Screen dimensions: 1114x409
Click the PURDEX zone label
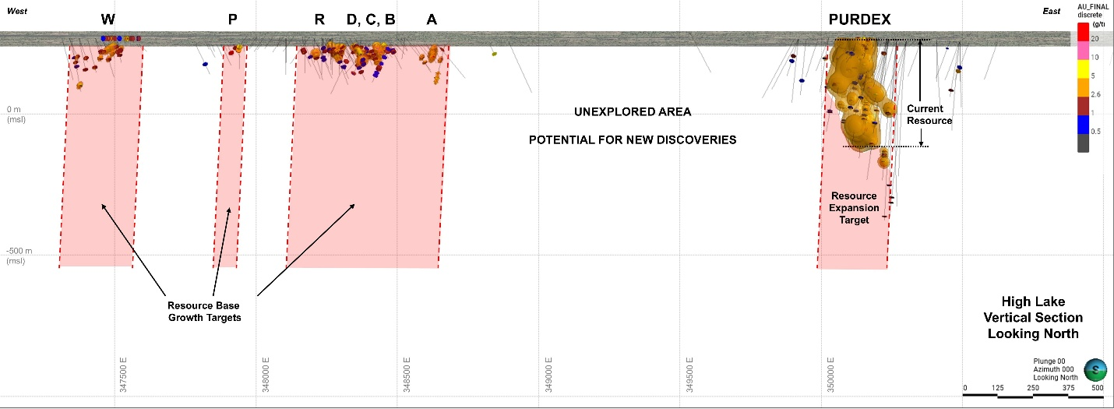click(860, 19)
